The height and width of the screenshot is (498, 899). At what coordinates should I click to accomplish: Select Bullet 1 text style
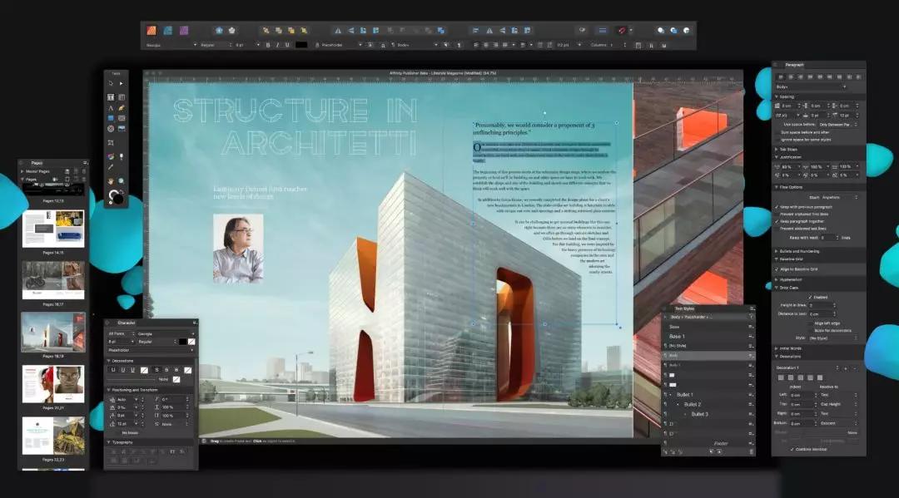coord(684,395)
